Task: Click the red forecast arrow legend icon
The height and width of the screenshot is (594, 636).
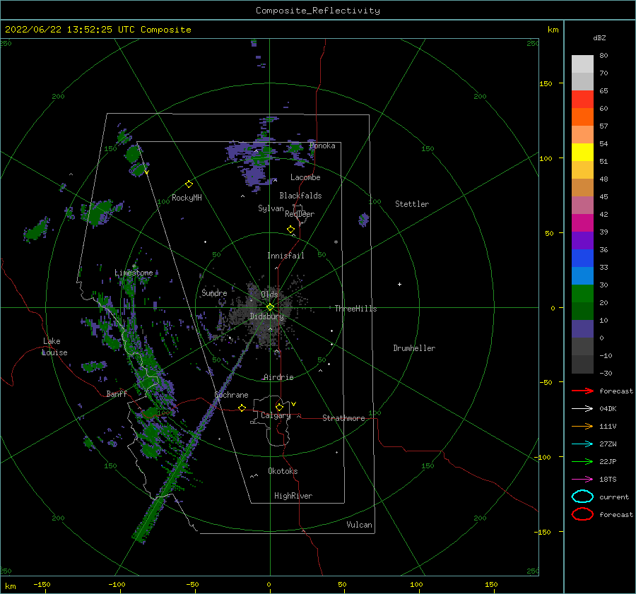Action: (582, 391)
